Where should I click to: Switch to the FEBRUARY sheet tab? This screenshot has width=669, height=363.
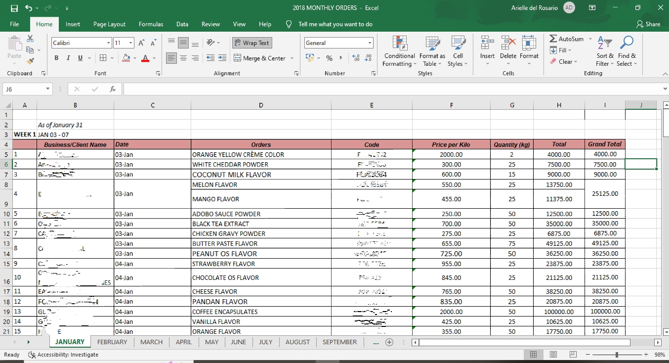[112, 342]
